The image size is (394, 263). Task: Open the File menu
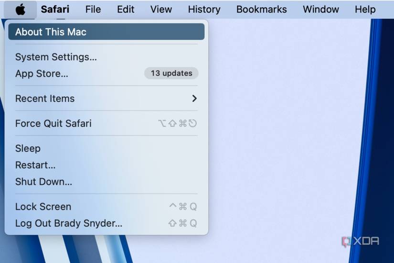coord(93,10)
